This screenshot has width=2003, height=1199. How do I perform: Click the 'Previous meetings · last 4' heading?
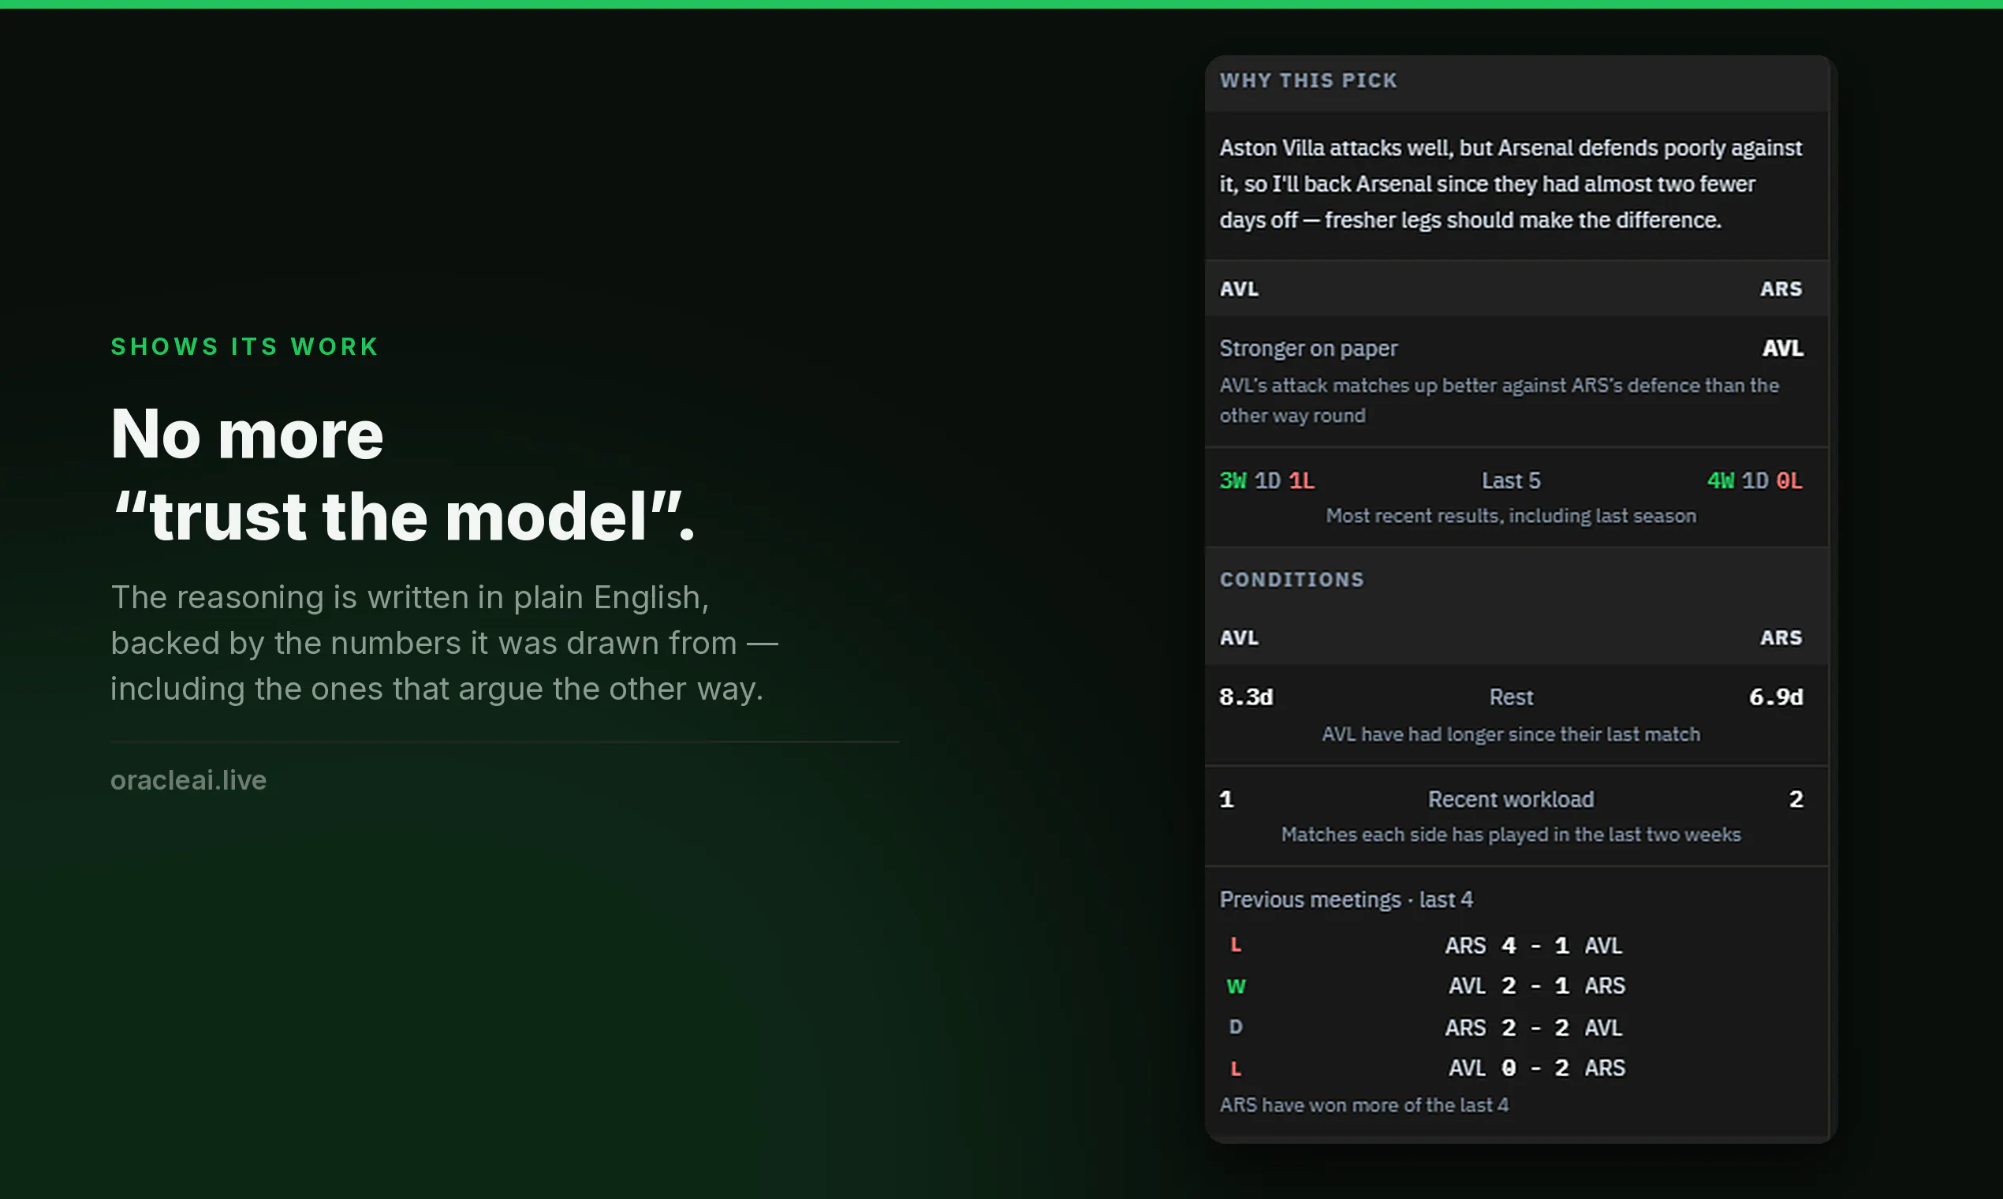click(1345, 899)
